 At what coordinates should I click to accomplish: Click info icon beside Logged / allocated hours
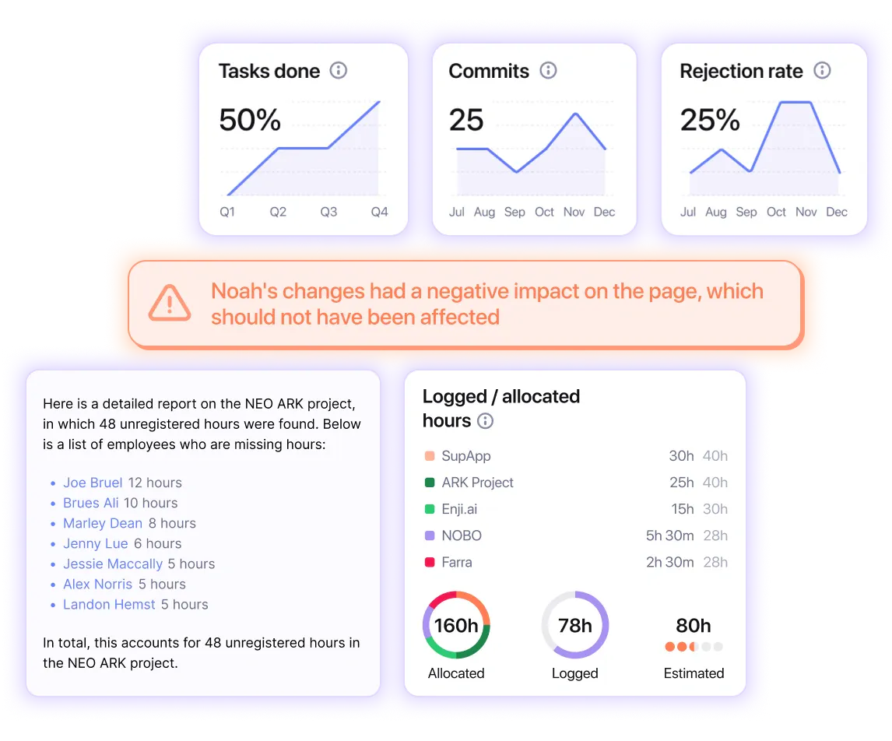coord(485,421)
